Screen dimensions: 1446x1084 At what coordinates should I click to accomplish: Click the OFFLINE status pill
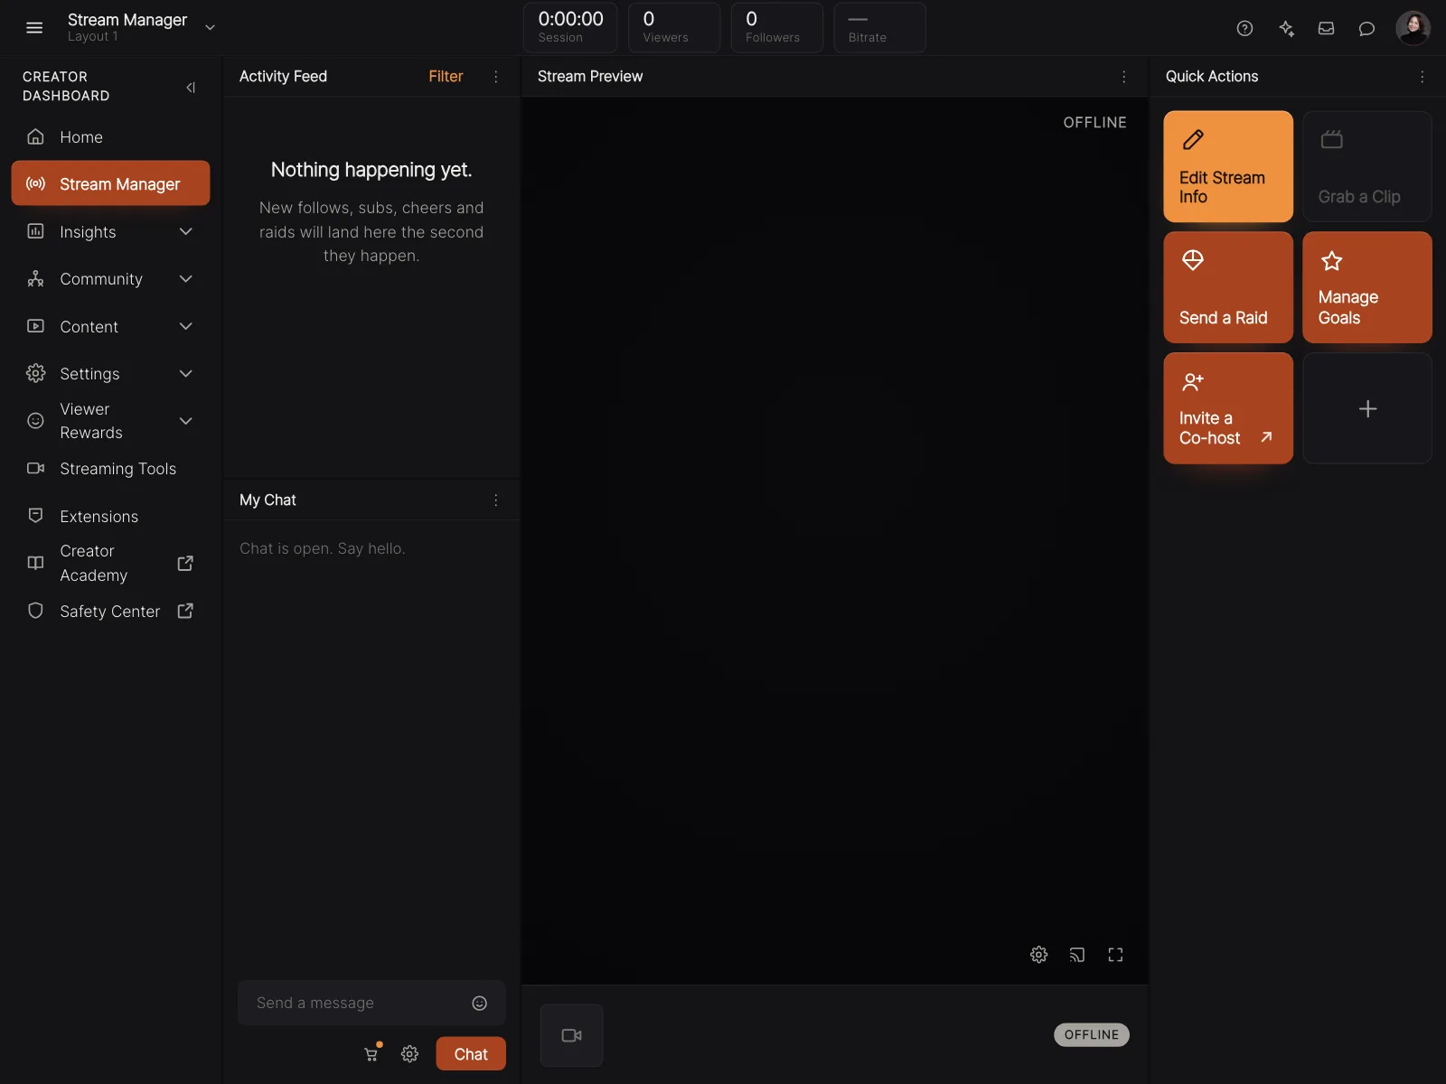click(1092, 1035)
